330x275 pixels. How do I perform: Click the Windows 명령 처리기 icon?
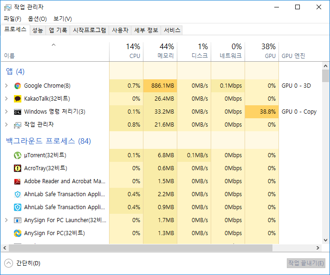18,112
